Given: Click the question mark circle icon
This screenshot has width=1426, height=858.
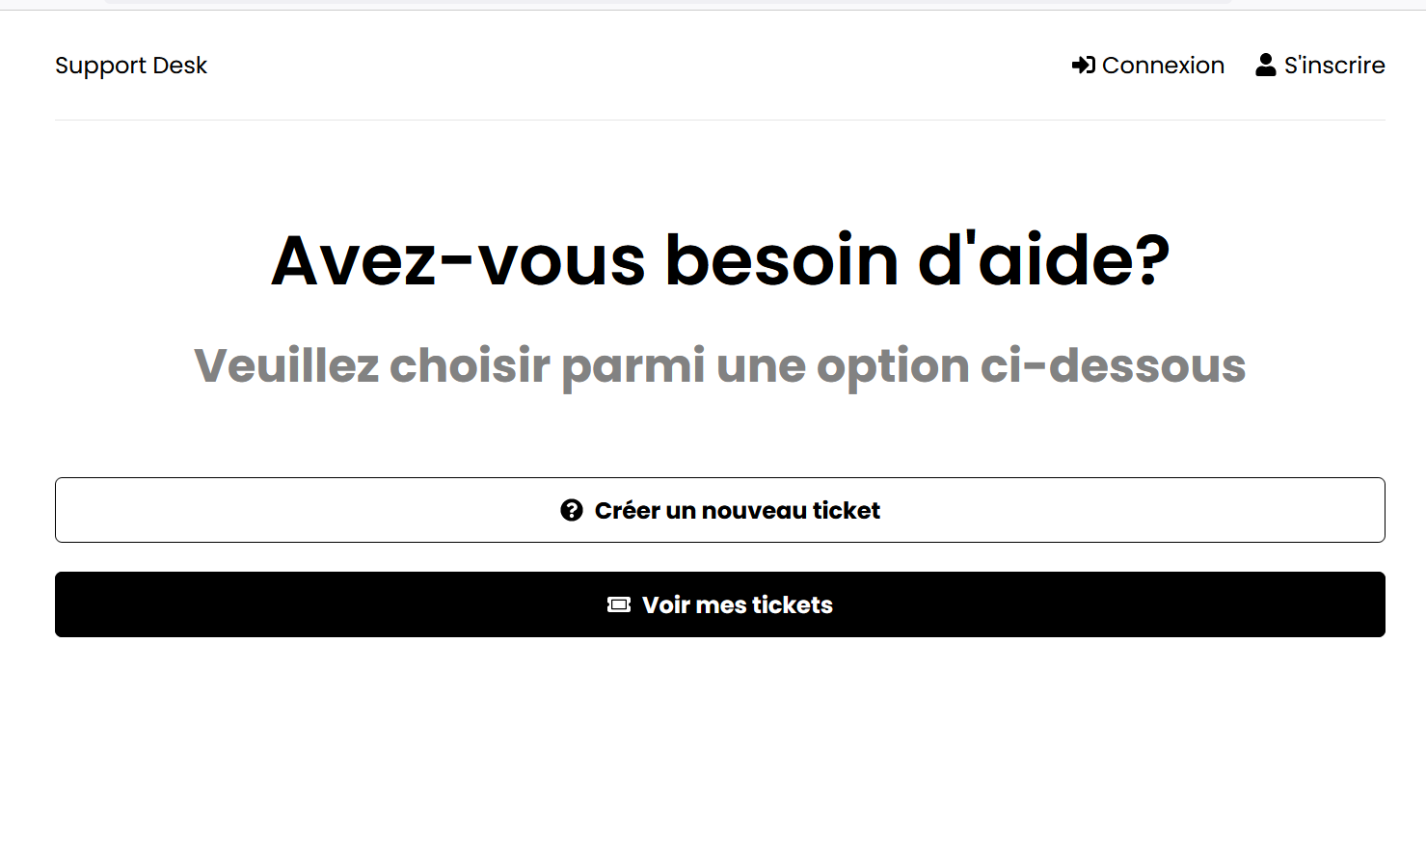Looking at the screenshot, I should tap(572, 510).
